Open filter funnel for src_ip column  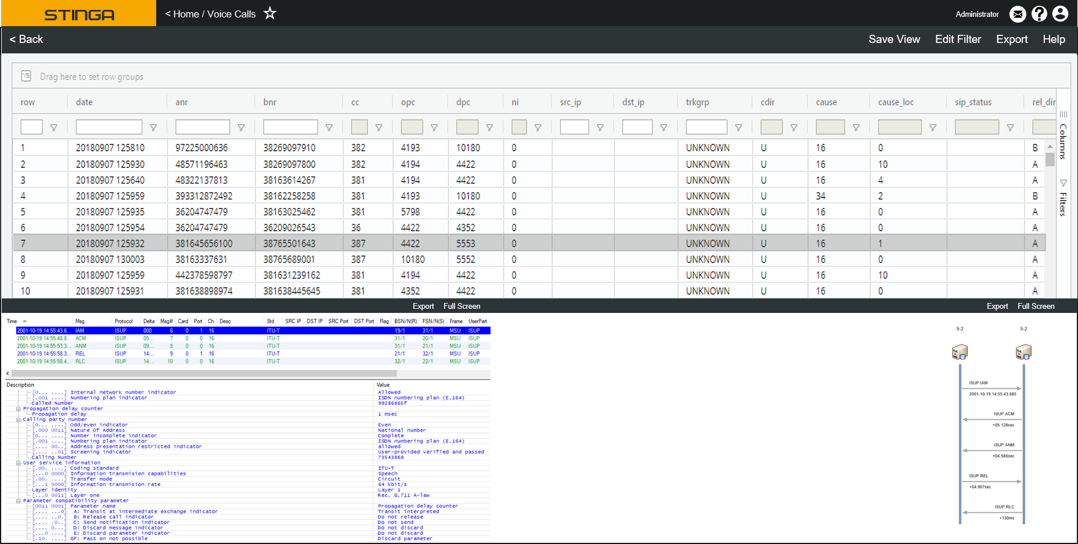(600, 128)
